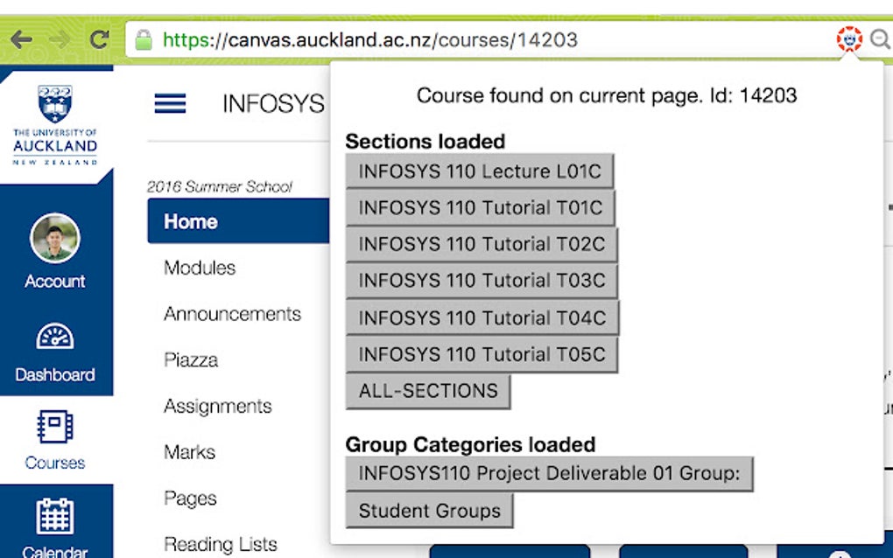Image resolution: width=893 pixels, height=558 pixels.
Task: Select Home in the course menu
Action: coord(189,221)
